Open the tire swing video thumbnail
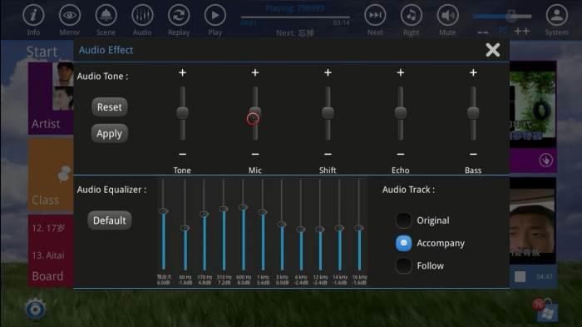Screen dimensions: 582x327 (x=533, y=105)
